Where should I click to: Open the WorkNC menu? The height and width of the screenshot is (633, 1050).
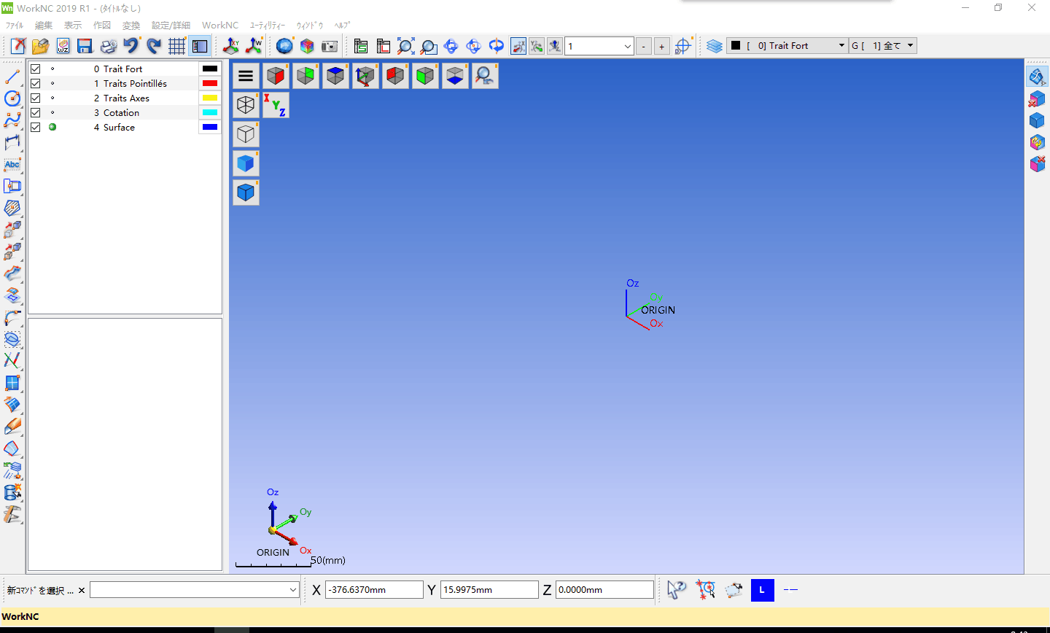point(220,25)
